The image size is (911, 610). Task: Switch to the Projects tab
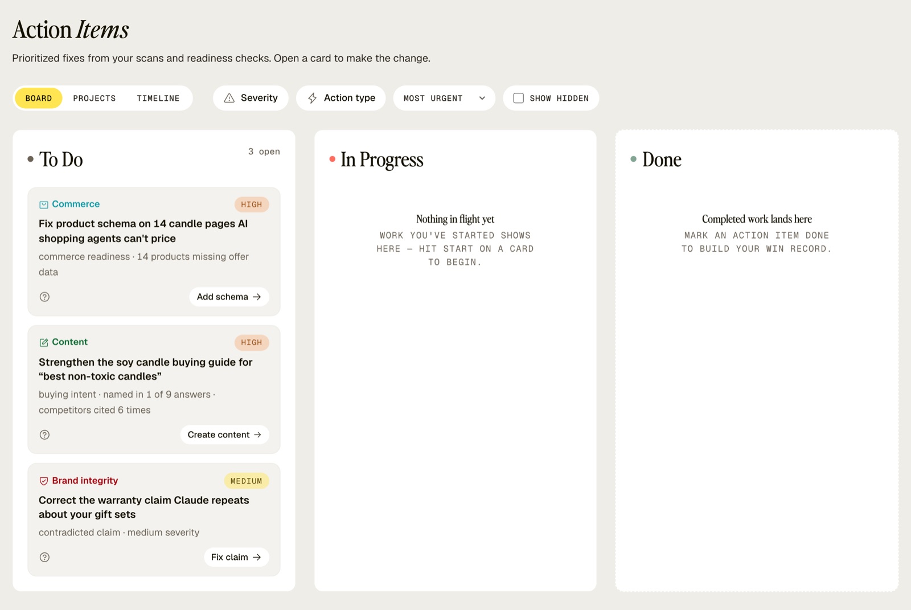coord(95,98)
